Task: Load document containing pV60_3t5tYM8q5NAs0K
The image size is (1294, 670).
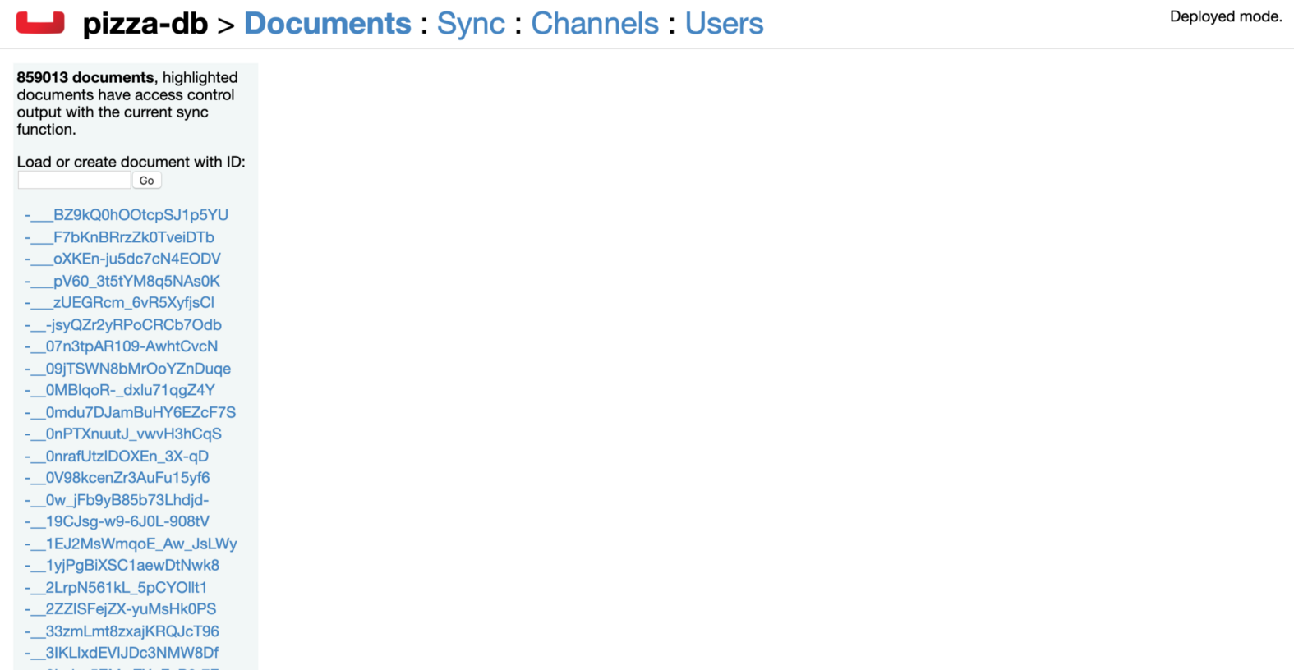Action: click(122, 281)
